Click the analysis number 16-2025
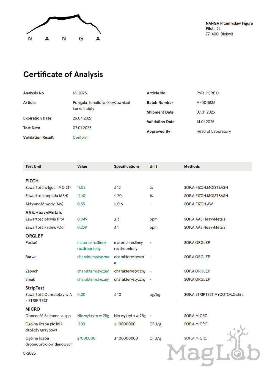275x367 pixels. click(x=80, y=93)
